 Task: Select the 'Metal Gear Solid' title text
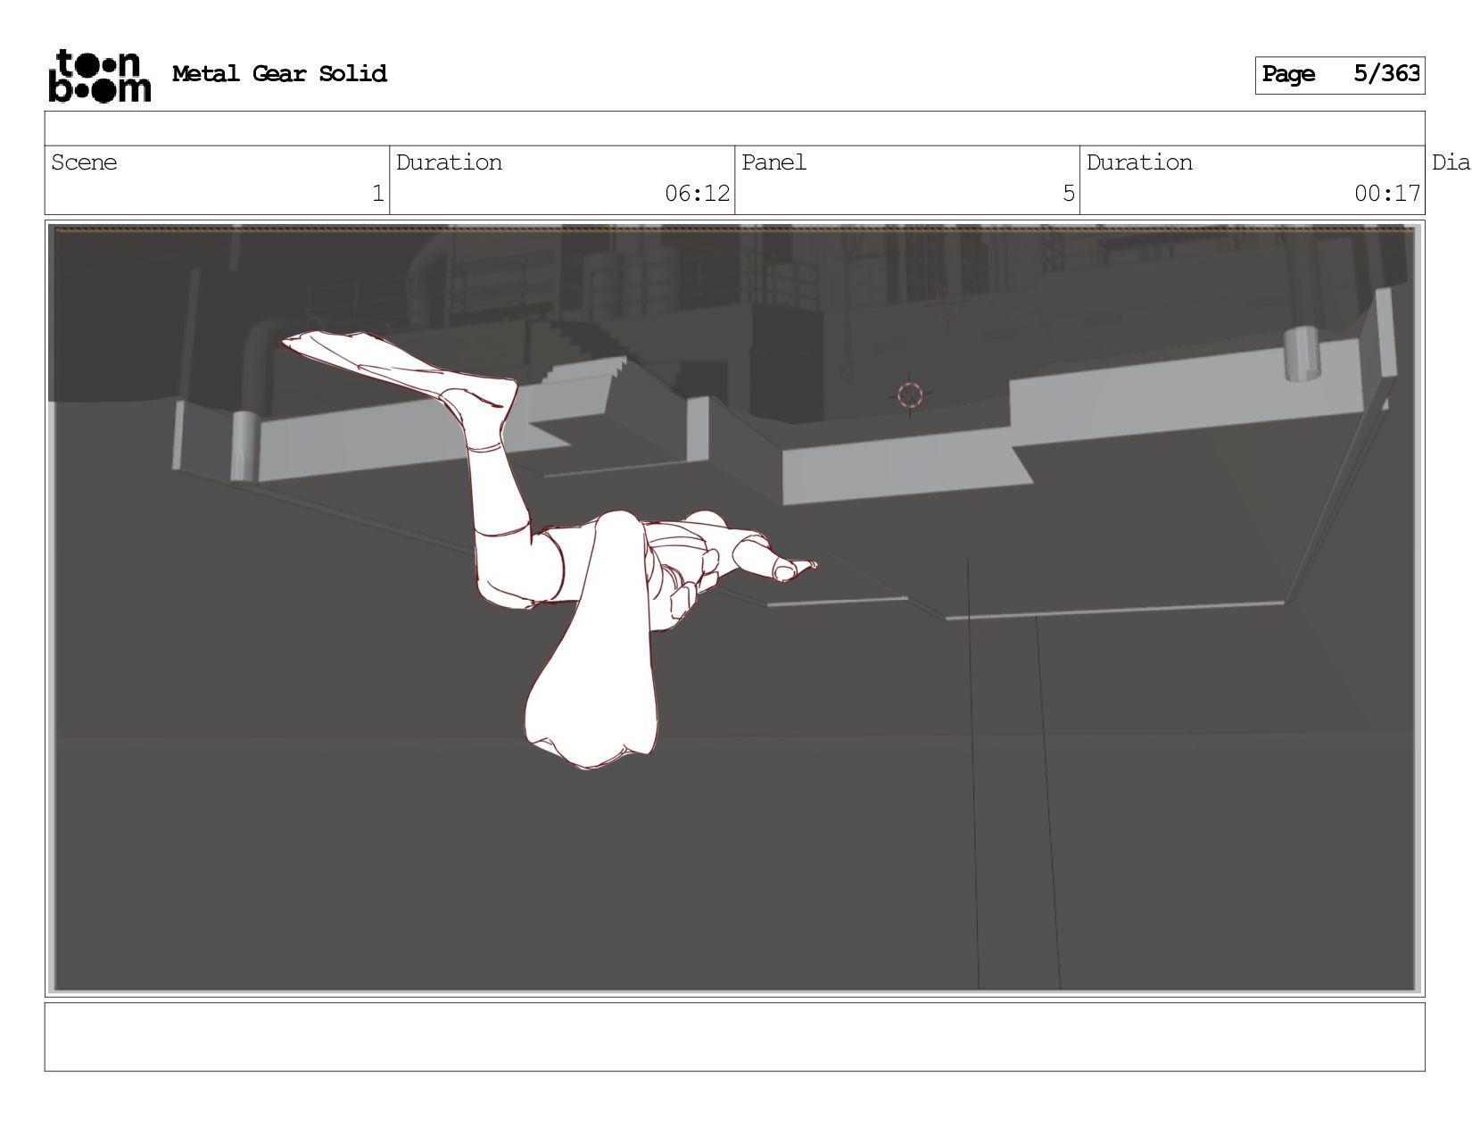tap(279, 73)
